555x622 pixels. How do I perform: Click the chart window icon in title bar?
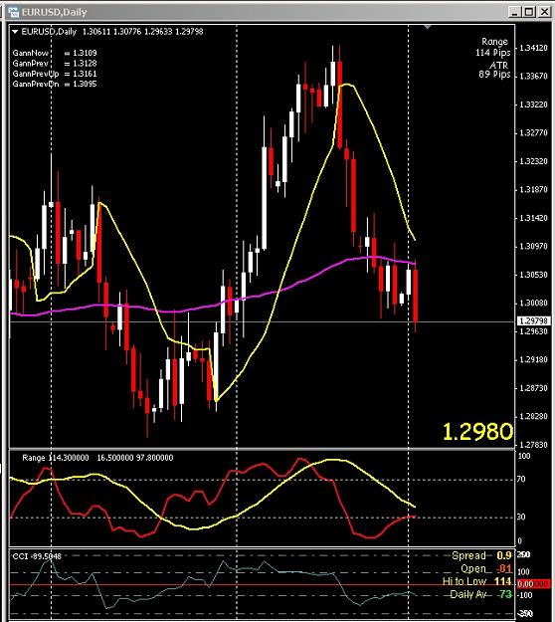click(x=13, y=12)
